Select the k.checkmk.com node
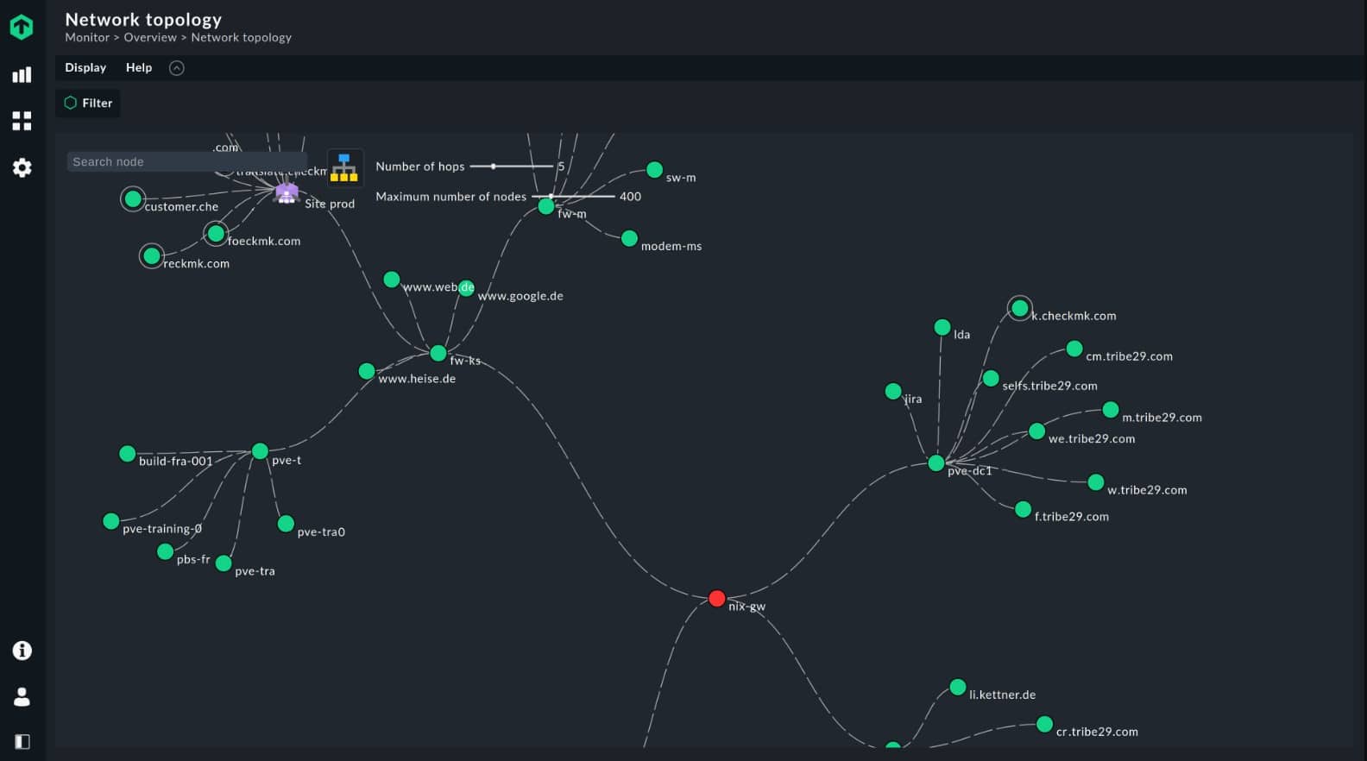Viewport: 1367px width, 761px height. (1020, 308)
